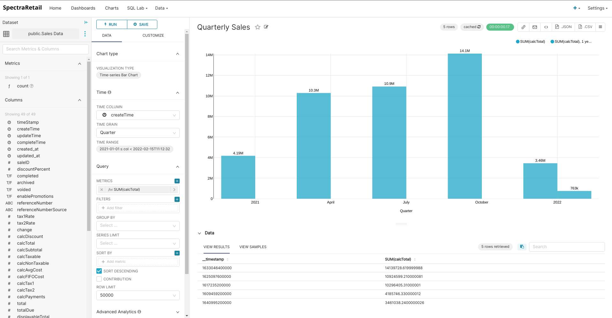
Task: Enable the CONTRIBUTION checkbox
Action: [x=99, y=279]
